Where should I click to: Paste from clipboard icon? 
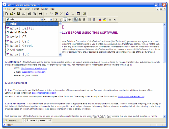point(56,14)
